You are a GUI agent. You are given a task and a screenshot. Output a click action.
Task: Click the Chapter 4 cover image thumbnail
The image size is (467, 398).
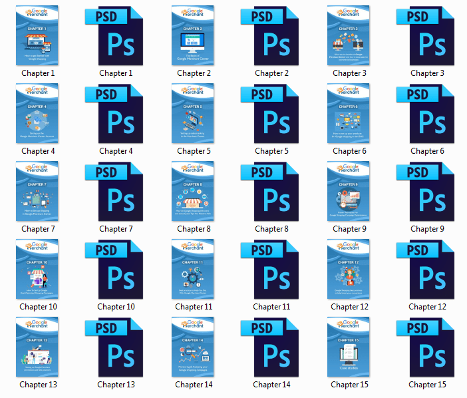[37, 112]
